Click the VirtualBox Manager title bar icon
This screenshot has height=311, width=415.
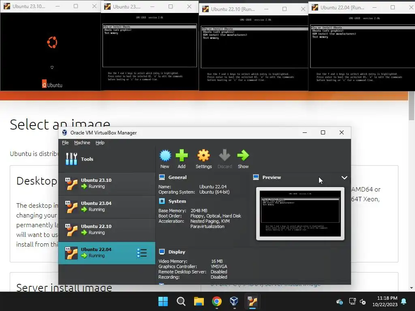(64, 132)
